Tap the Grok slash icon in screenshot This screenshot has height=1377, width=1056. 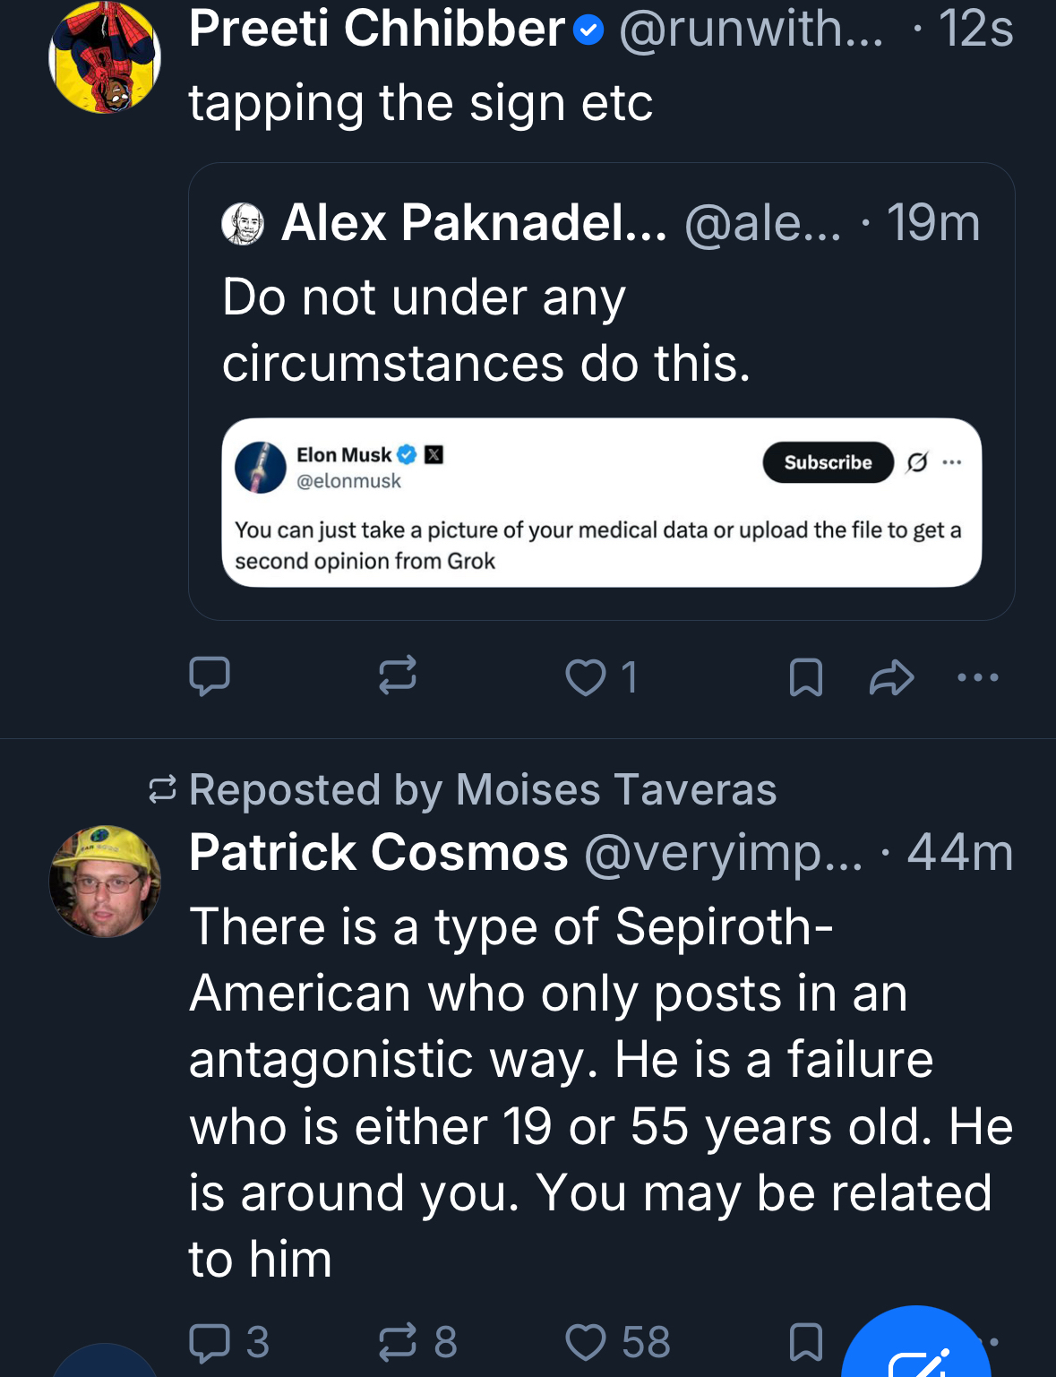coord(917,462)
